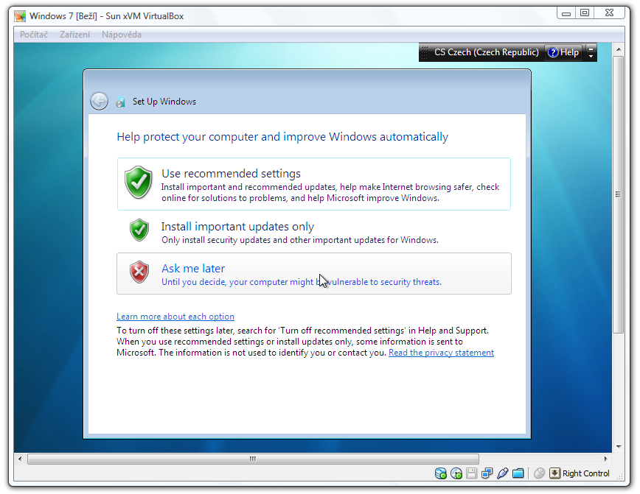This screenshot has width=640, height=494.
Task: Click the green shield beside recommended settings
Action: [x=139, y=182]
